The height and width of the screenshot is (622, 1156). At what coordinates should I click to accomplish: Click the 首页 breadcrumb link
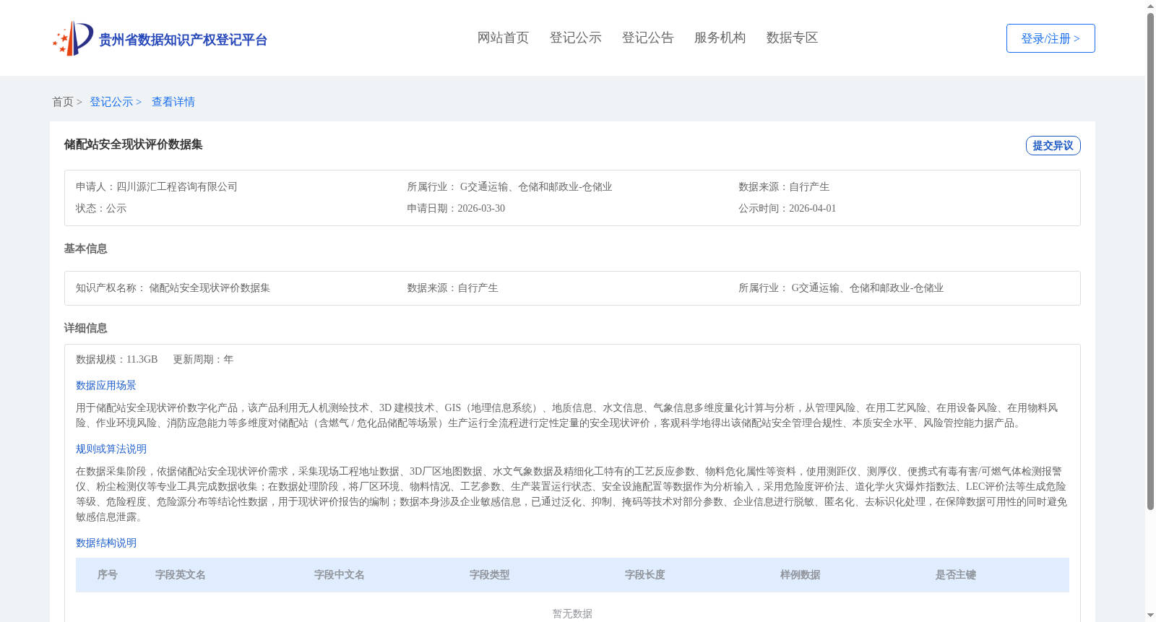click(63, 102)
